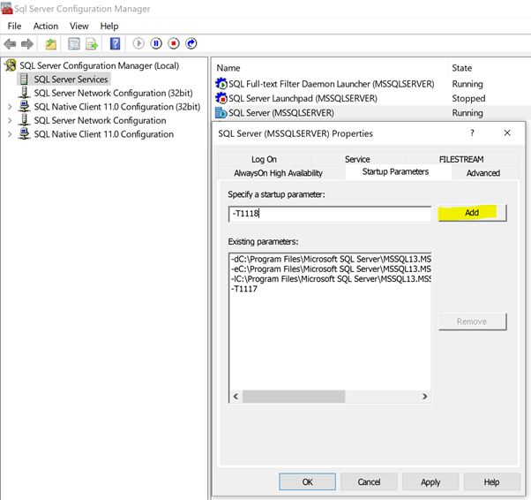The image size is (531, 500).
Task: Select the -dC:\Program Files parameter row
Action: click(x=331, y=259)
